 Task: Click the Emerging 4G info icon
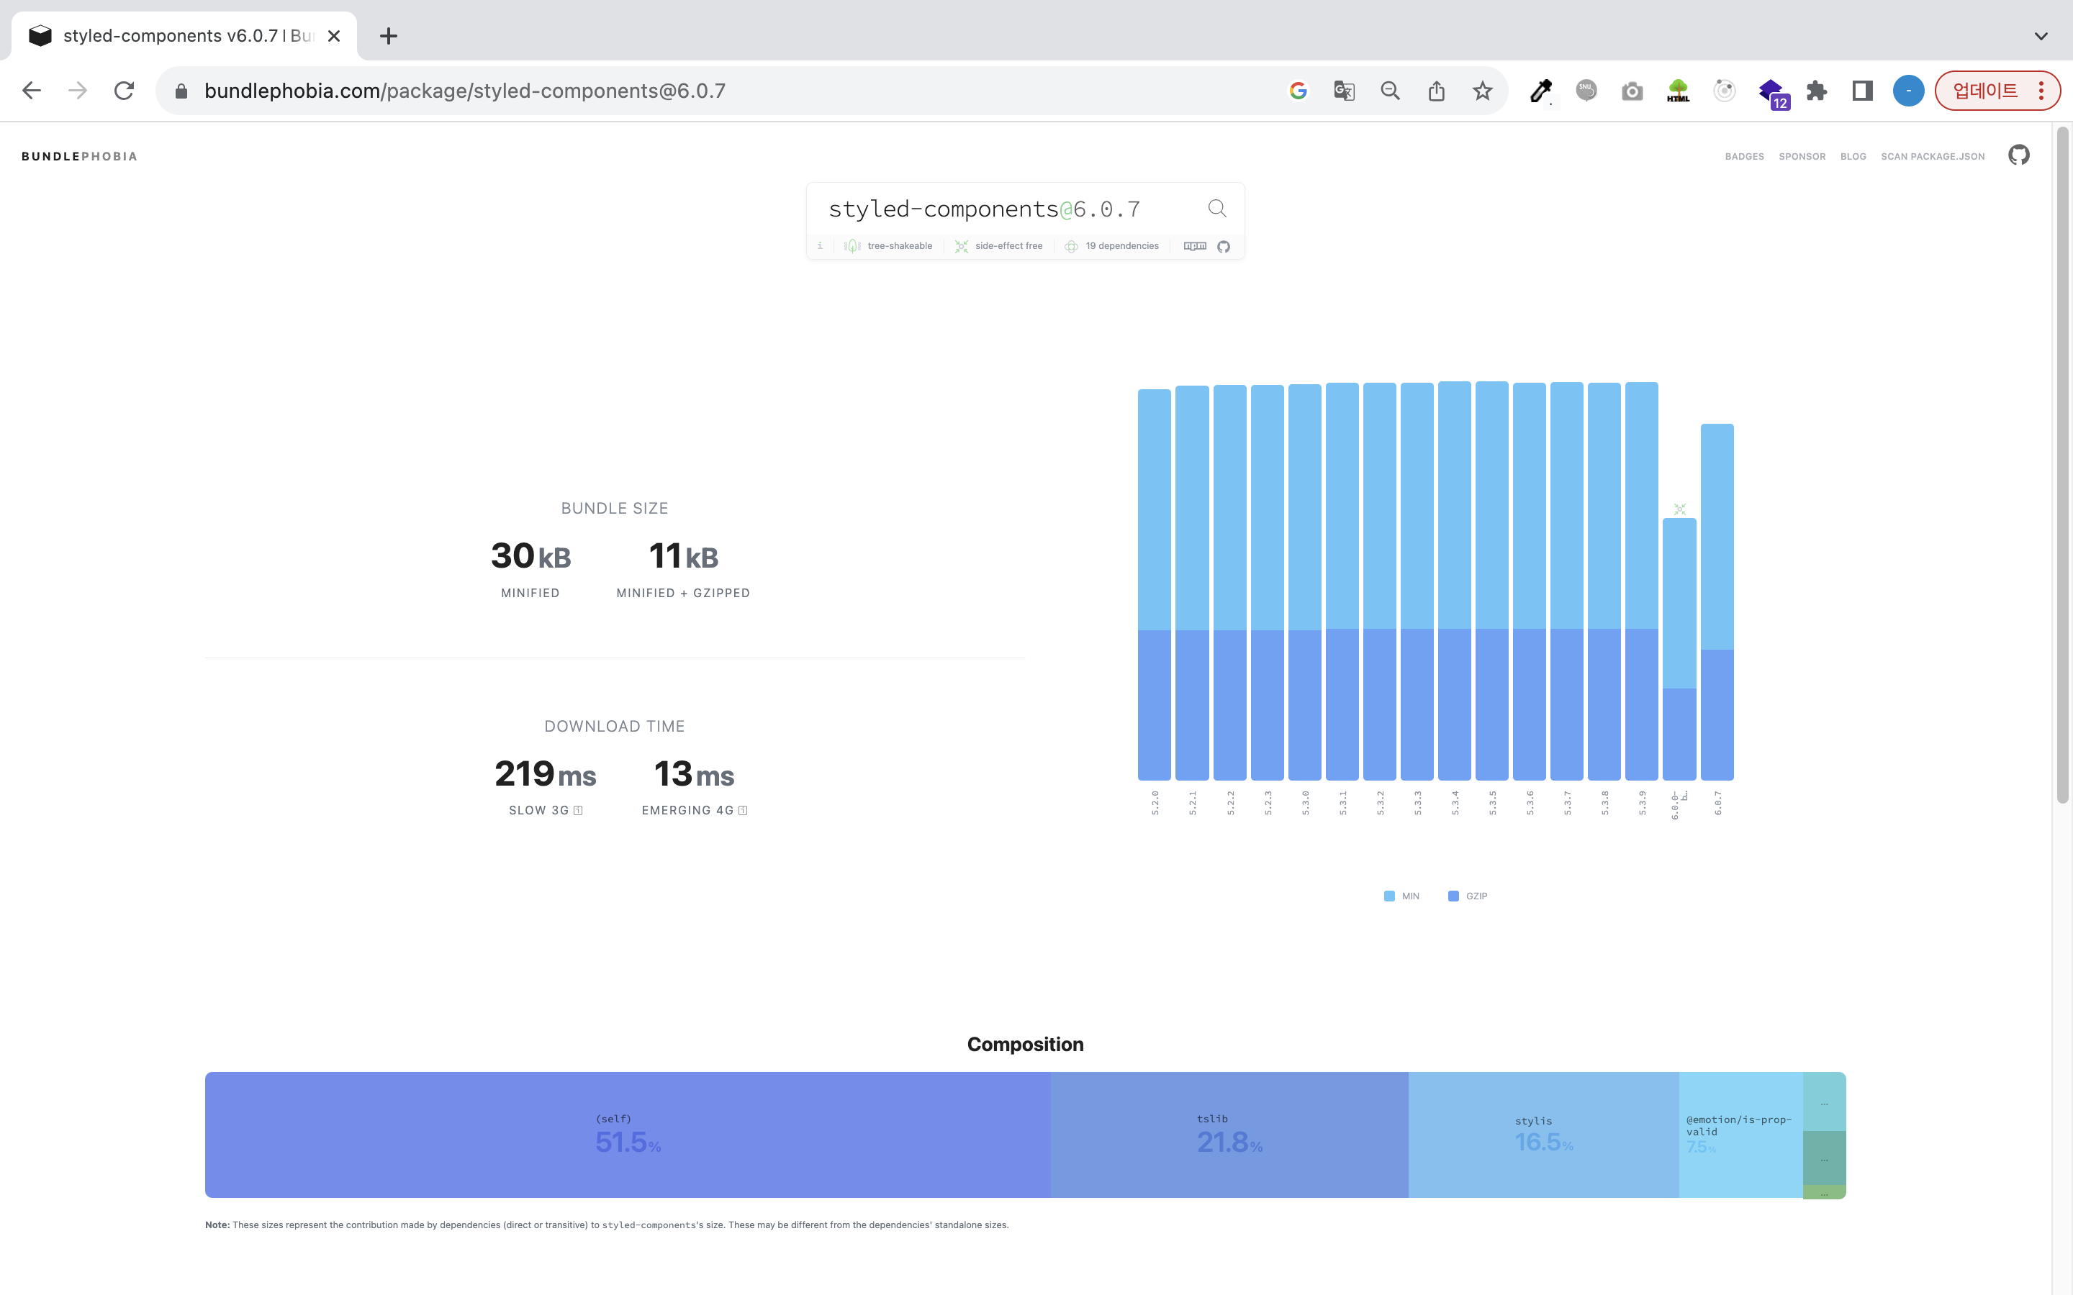click(743, 810)
